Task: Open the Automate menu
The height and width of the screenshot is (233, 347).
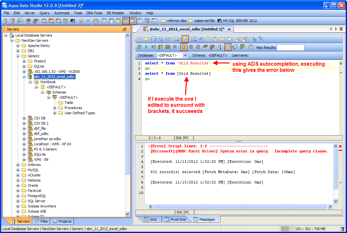Action: click(62, 13)
